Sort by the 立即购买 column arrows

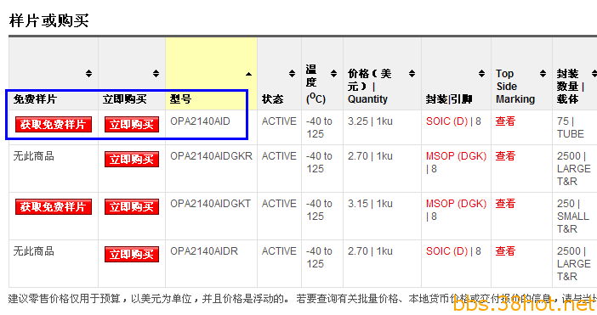pos(156,73)
